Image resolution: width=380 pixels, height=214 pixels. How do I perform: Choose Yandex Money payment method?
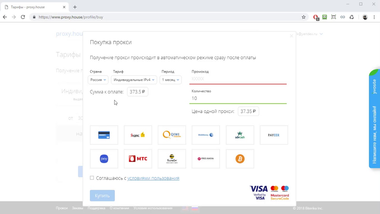138,135
